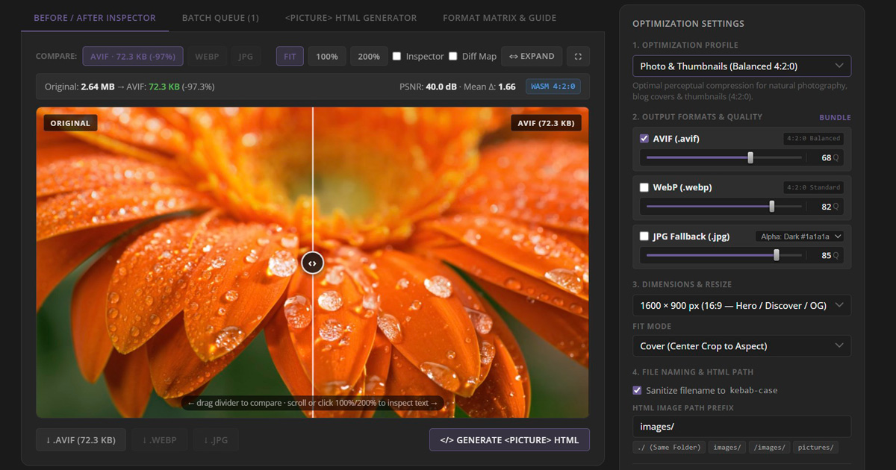Open Format Matrix & Guide tab
896x470 pixels.
500,18
